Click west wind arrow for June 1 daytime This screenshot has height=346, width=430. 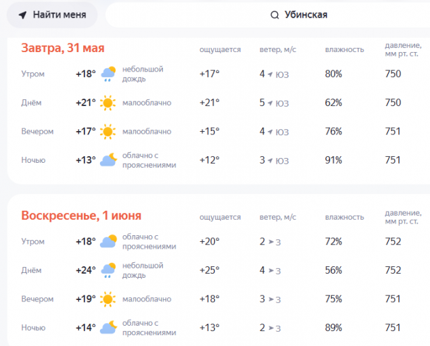coord(271,270)
